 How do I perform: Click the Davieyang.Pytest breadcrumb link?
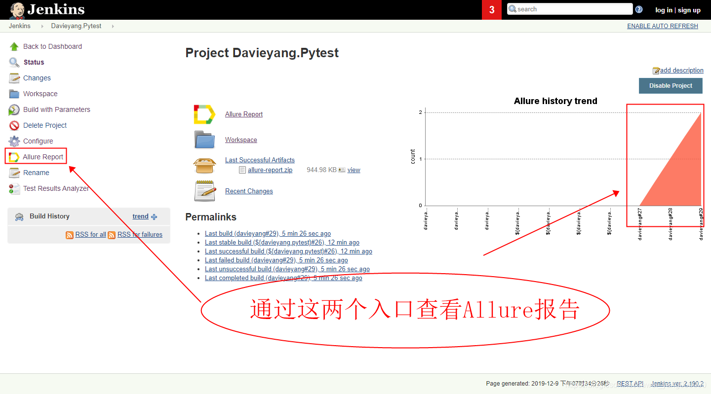(x=76, y=26)
